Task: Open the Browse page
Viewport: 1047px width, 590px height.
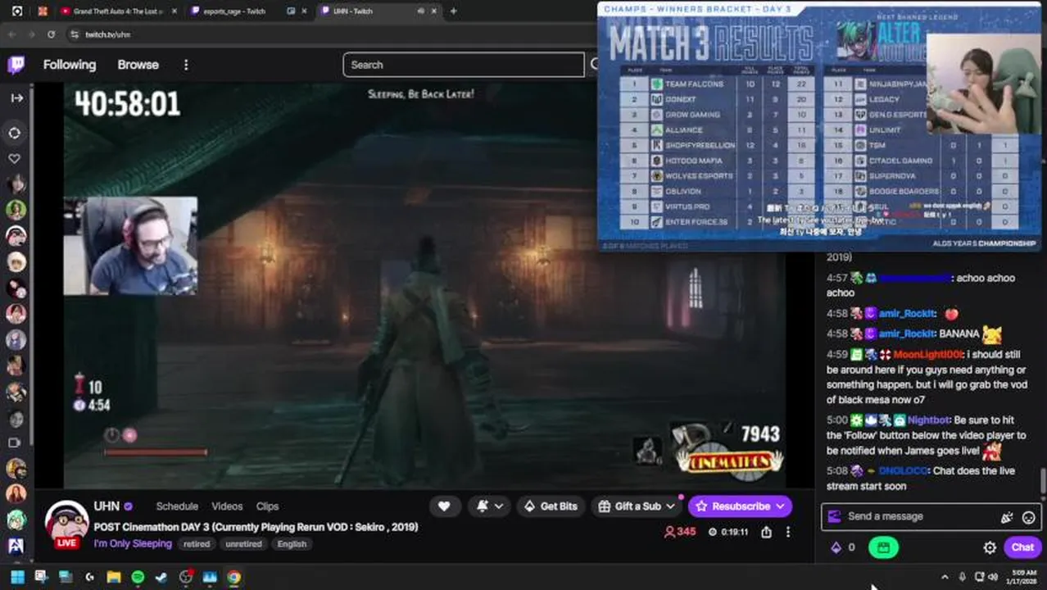Action: pyautogui.click(x=138, y=65)
